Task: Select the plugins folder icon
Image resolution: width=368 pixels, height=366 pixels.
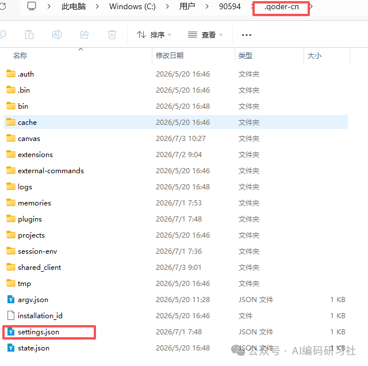Action: (11, 219)
